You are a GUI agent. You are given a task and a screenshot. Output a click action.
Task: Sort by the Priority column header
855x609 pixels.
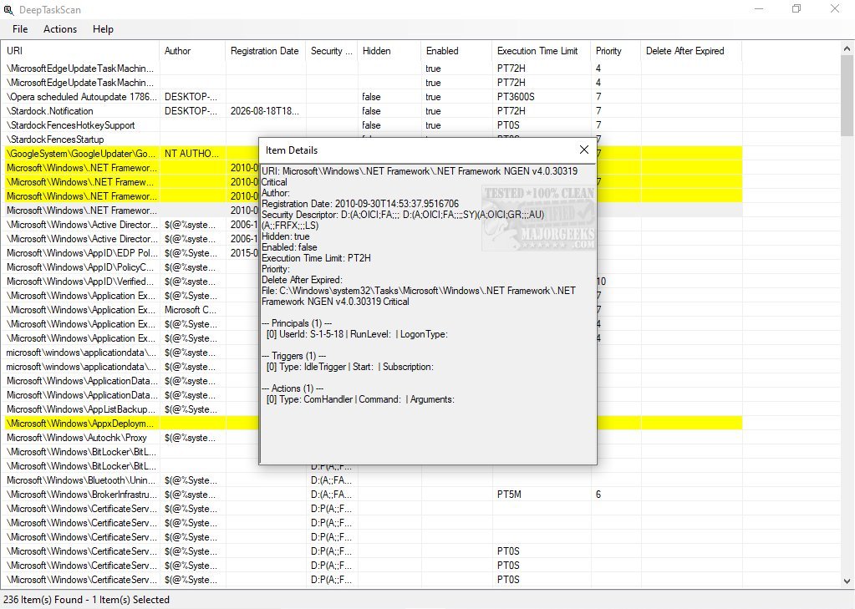point(616,51)
